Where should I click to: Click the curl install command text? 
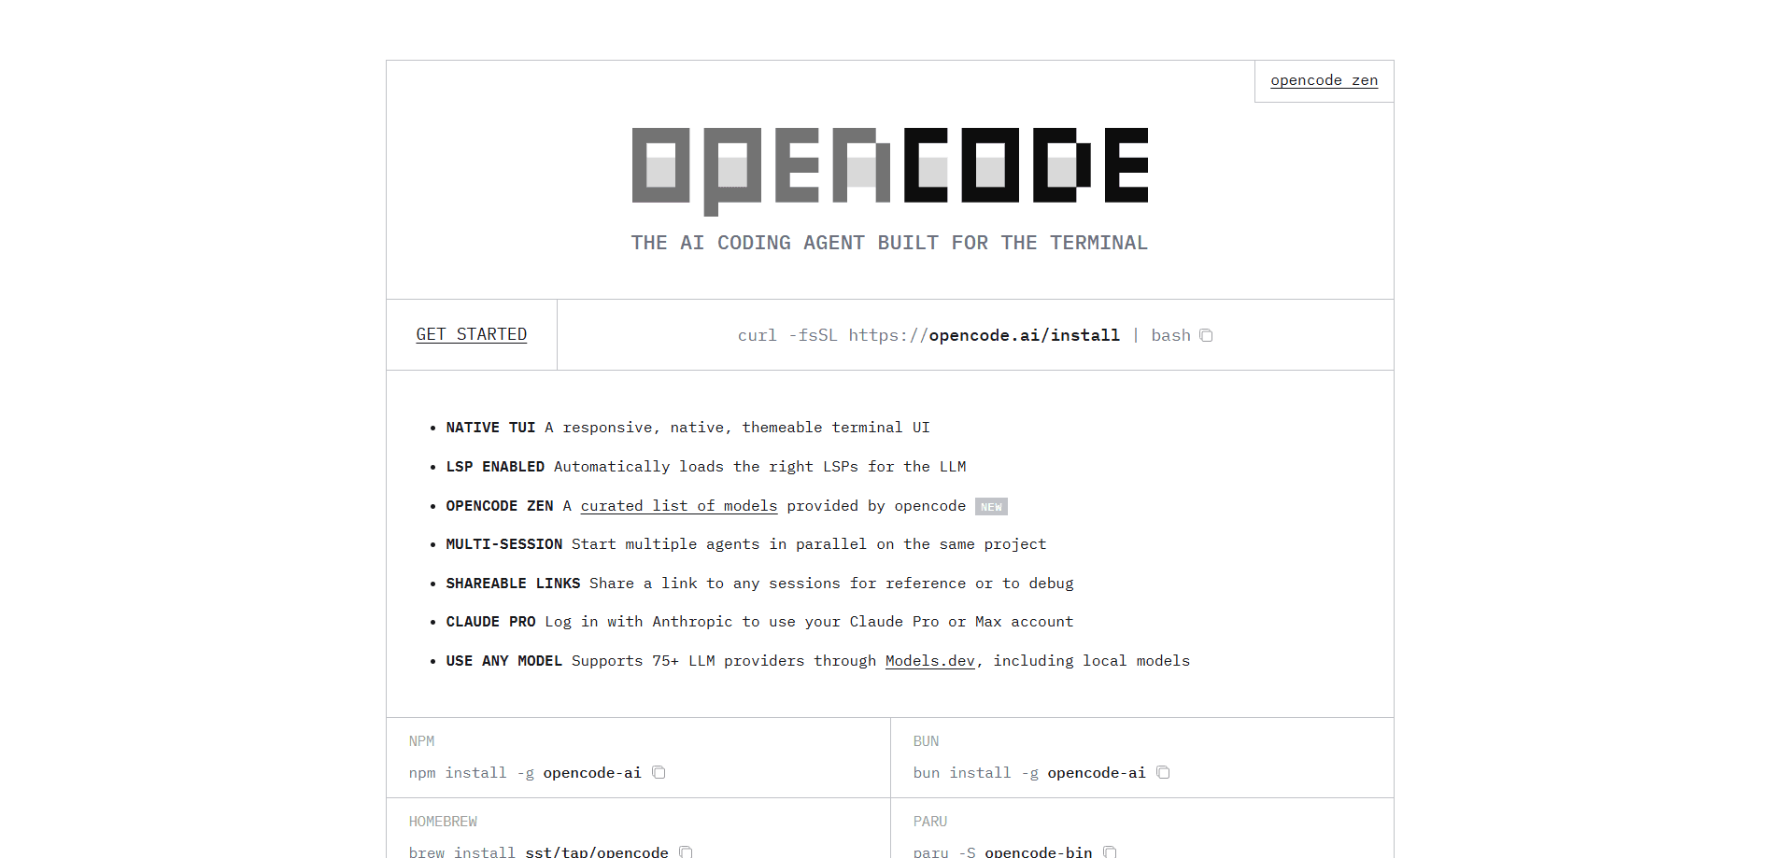coord(964,335)
